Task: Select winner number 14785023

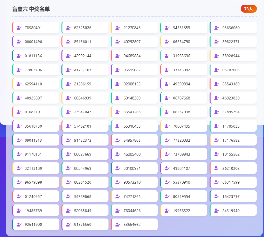Action: [x=233, y=126]
